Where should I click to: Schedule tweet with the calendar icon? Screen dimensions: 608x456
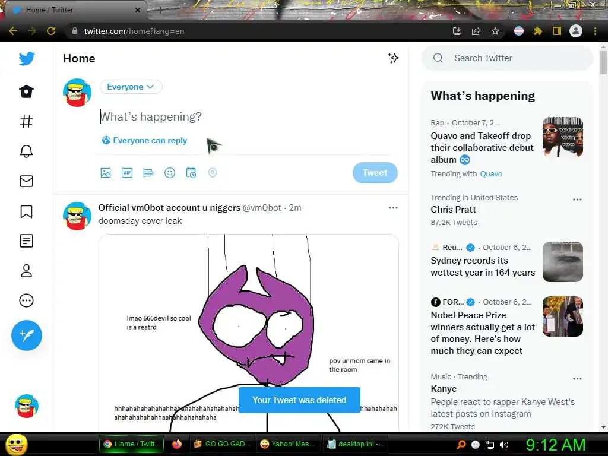[x=191, y=173]
